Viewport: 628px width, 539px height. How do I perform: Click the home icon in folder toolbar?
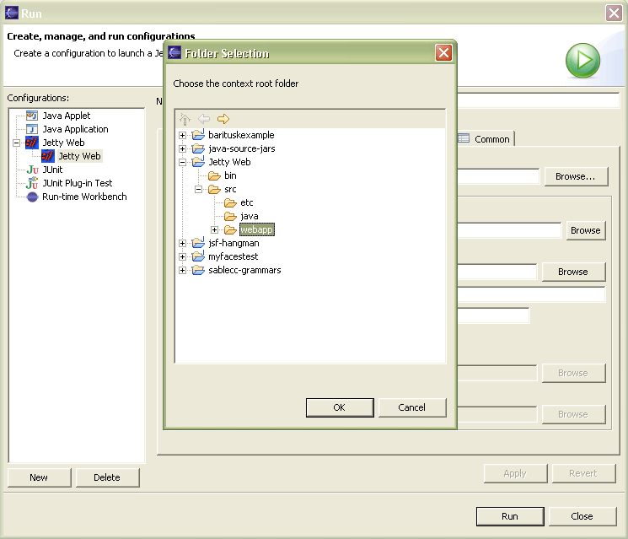tap(185, 119)
